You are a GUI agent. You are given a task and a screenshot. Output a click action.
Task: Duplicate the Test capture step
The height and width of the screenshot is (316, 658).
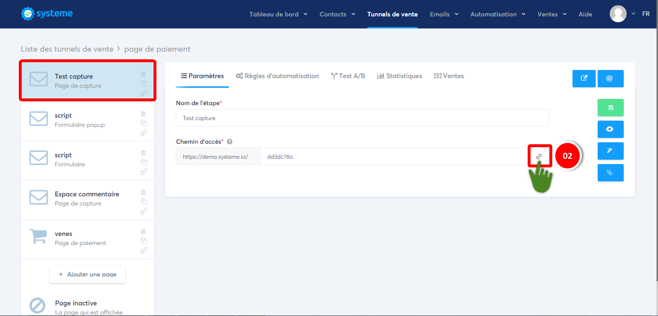(144, 83)
